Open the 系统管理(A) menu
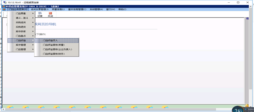The height and width of the screenshot is (112, 254). point(96,9)
